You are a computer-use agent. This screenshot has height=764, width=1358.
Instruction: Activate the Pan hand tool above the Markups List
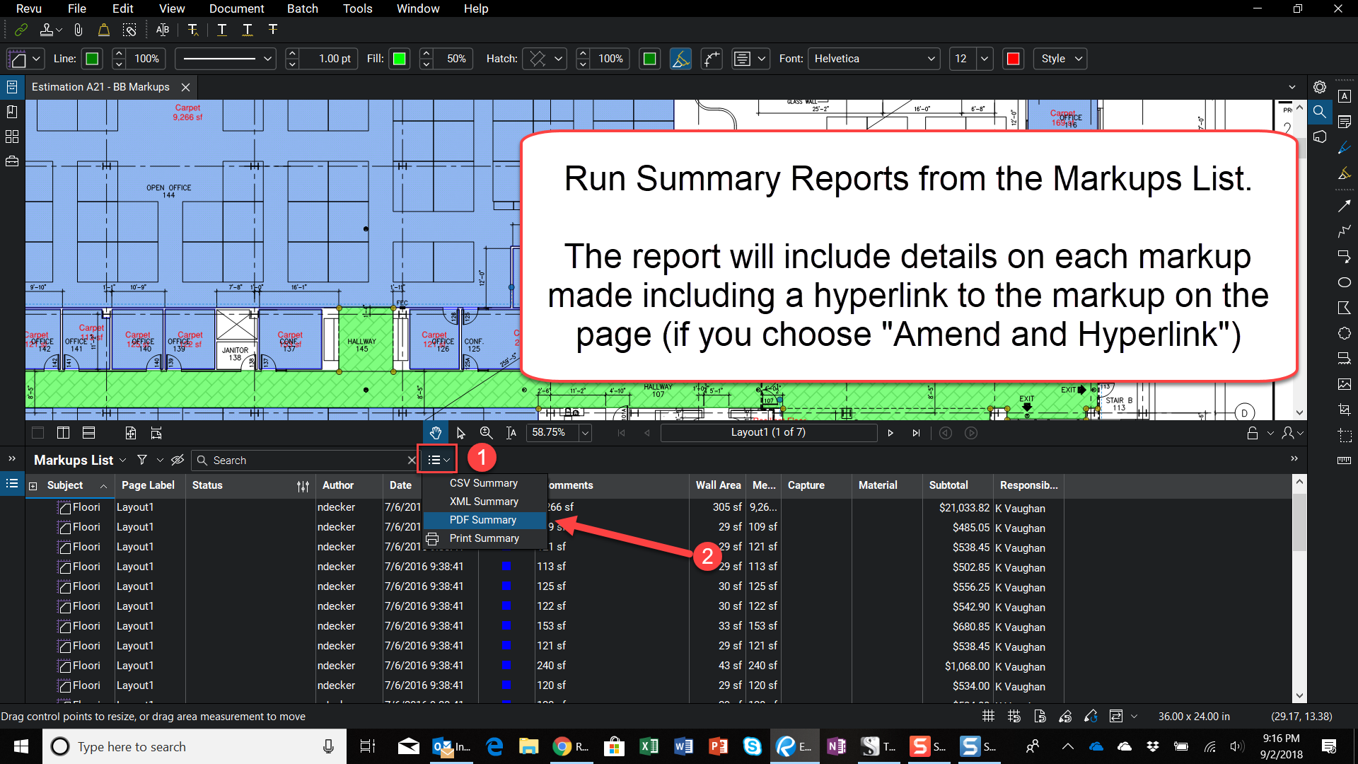click(x=436, y=432)
